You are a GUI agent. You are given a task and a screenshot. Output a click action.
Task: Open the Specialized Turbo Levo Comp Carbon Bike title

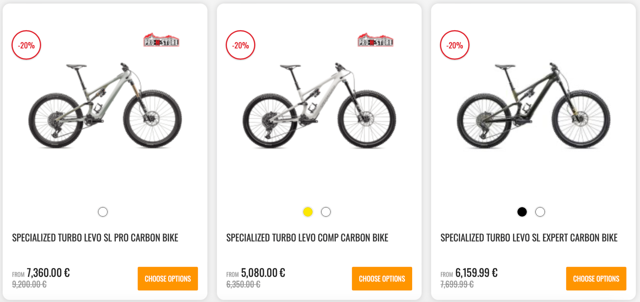coord(307,238)
